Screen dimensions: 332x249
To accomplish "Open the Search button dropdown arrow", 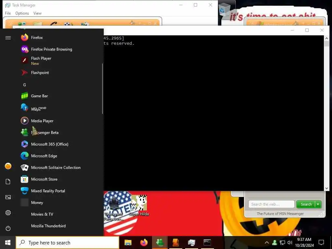I will (x=318, y=204).
